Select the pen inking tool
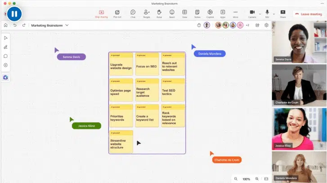327x183 pixels. 6,47
